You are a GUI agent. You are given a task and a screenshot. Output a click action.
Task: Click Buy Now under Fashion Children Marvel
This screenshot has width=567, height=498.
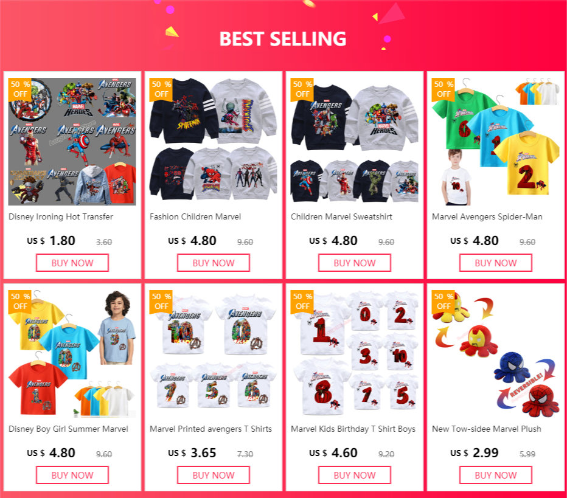(x=214, y=263)
